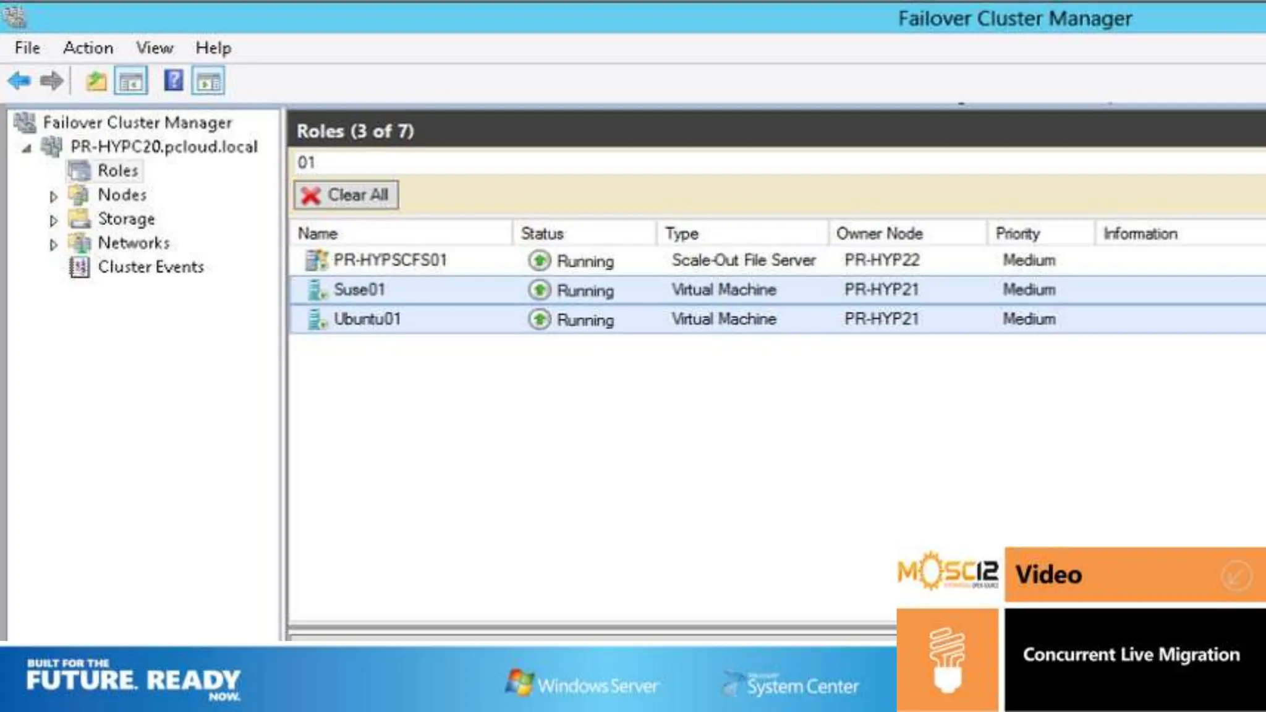The width and height of the screenshot is (1266, 712).
Task: Select Cluster Events in the tree
Action: coord(150,267)
